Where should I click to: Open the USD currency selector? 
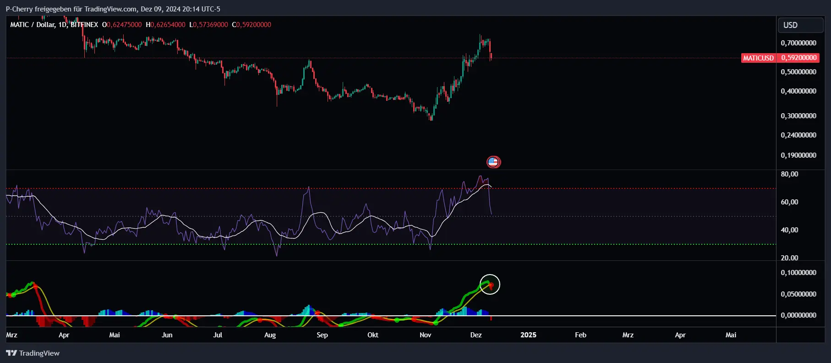[x=800, y=25]
